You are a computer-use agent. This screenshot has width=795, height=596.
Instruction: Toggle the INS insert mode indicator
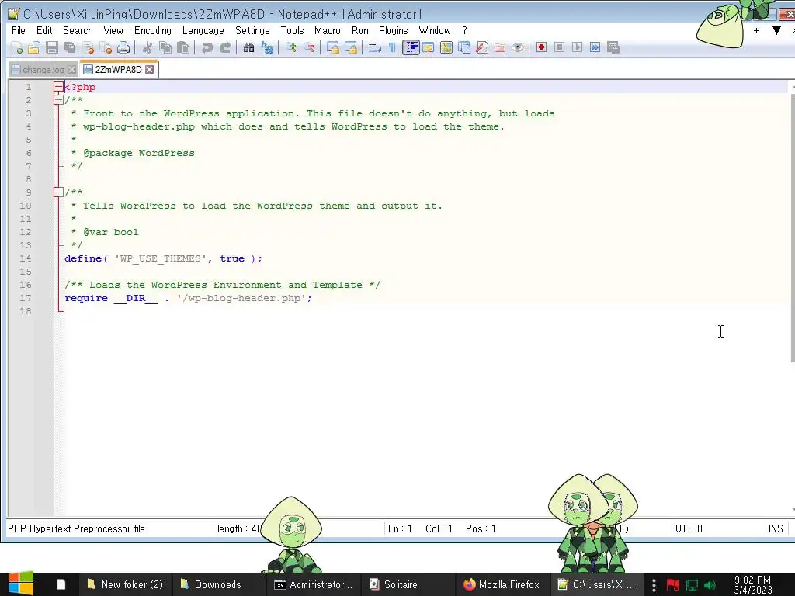[x=776, y=528]
